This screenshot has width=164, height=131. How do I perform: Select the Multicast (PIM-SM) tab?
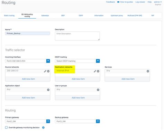pyautogui.click(x=135, y=16)
